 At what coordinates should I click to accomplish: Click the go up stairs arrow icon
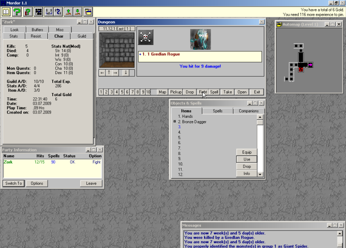pyautogui.click(x=68, y=12)
